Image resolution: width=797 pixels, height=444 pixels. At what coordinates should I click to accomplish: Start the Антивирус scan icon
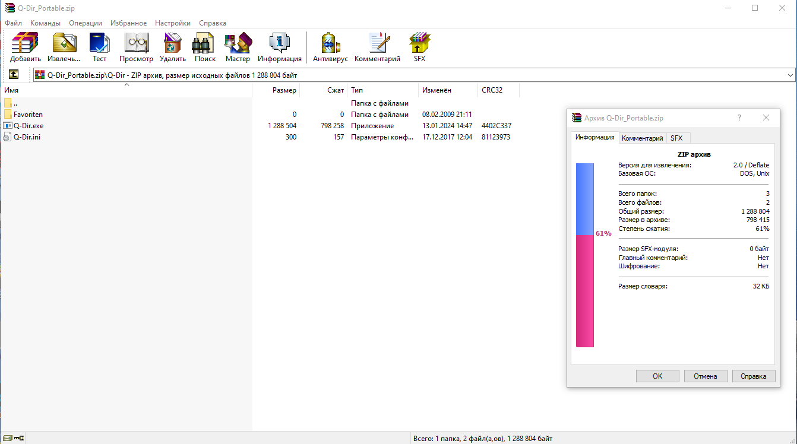point(330,43)
